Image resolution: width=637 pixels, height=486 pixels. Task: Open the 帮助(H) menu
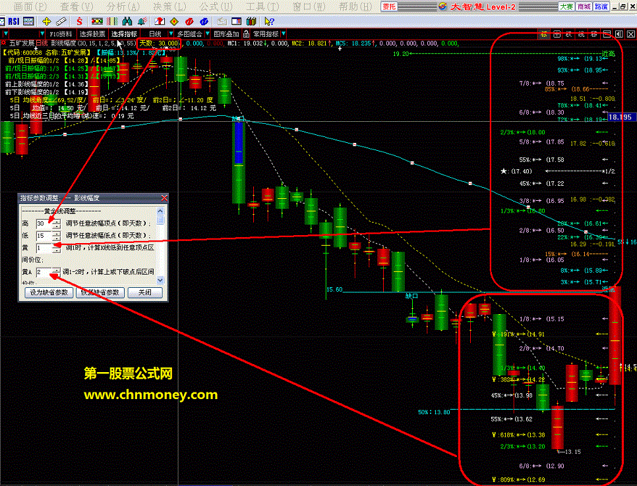tap(355, 7)
